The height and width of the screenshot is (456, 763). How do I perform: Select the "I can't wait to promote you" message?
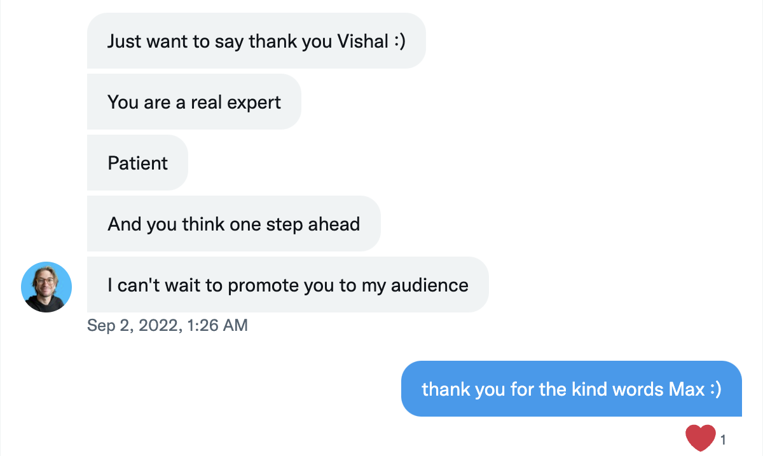[287, 285]
